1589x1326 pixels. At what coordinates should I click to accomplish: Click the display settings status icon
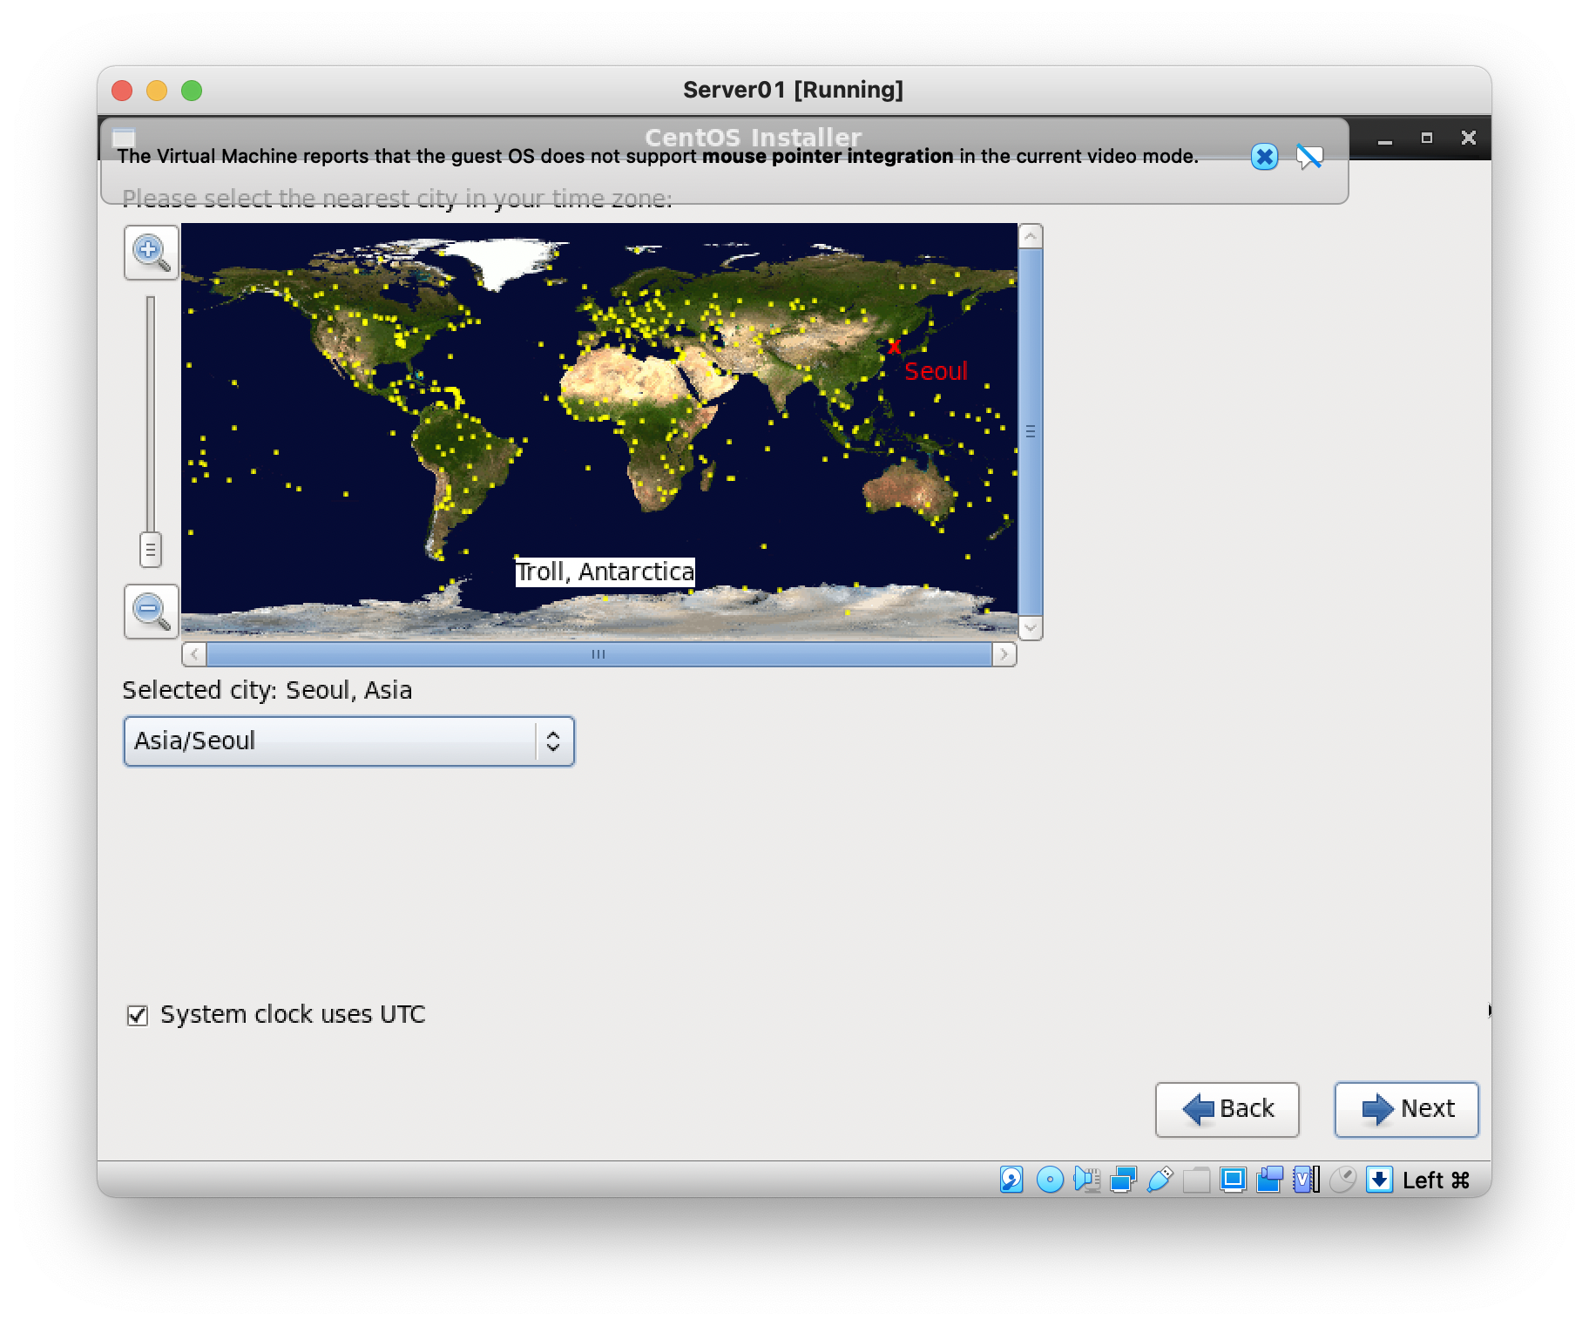click(1233, 1180)
